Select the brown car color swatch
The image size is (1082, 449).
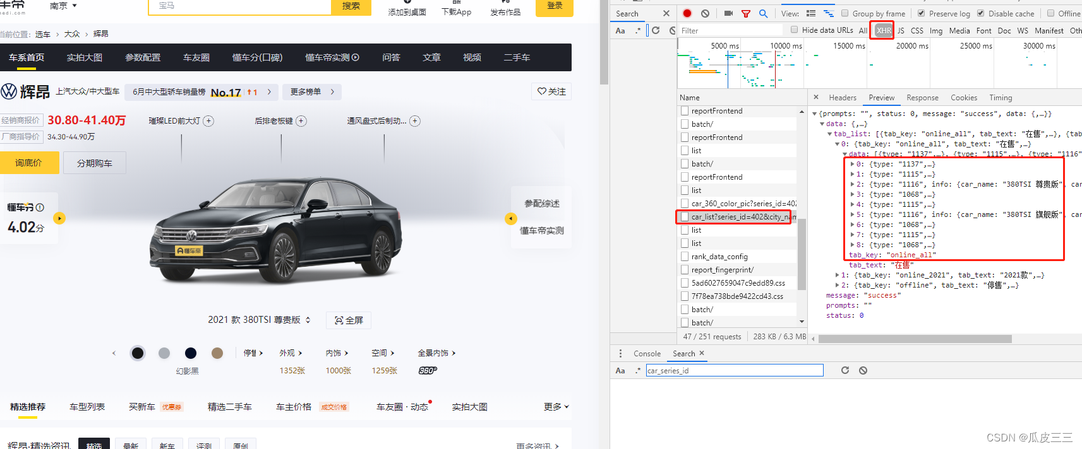coord(217,353)
